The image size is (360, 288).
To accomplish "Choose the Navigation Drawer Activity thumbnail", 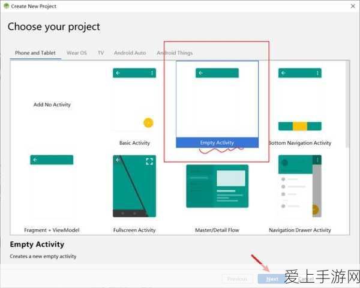I will (300, 186).
